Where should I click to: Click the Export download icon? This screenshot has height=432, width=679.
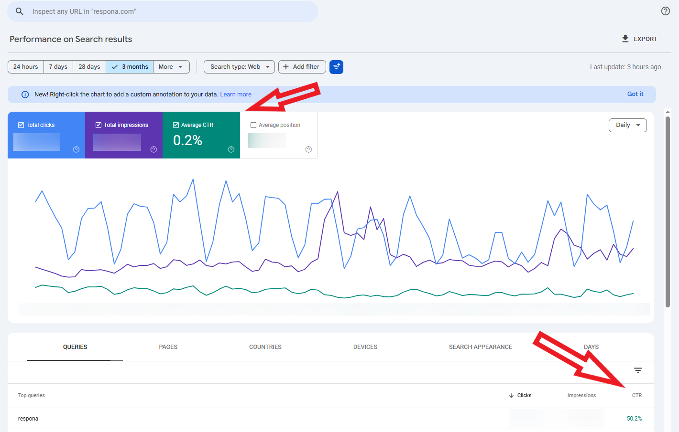click(625, 39)
